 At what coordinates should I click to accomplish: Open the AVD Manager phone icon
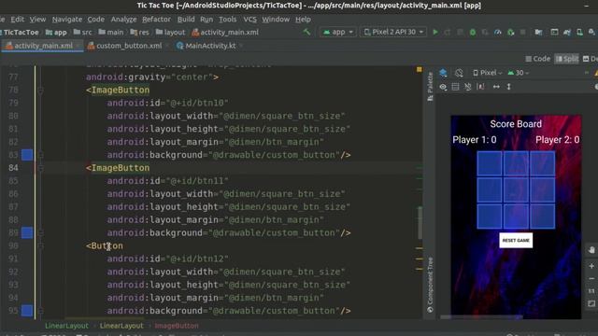tap(579, 33)
